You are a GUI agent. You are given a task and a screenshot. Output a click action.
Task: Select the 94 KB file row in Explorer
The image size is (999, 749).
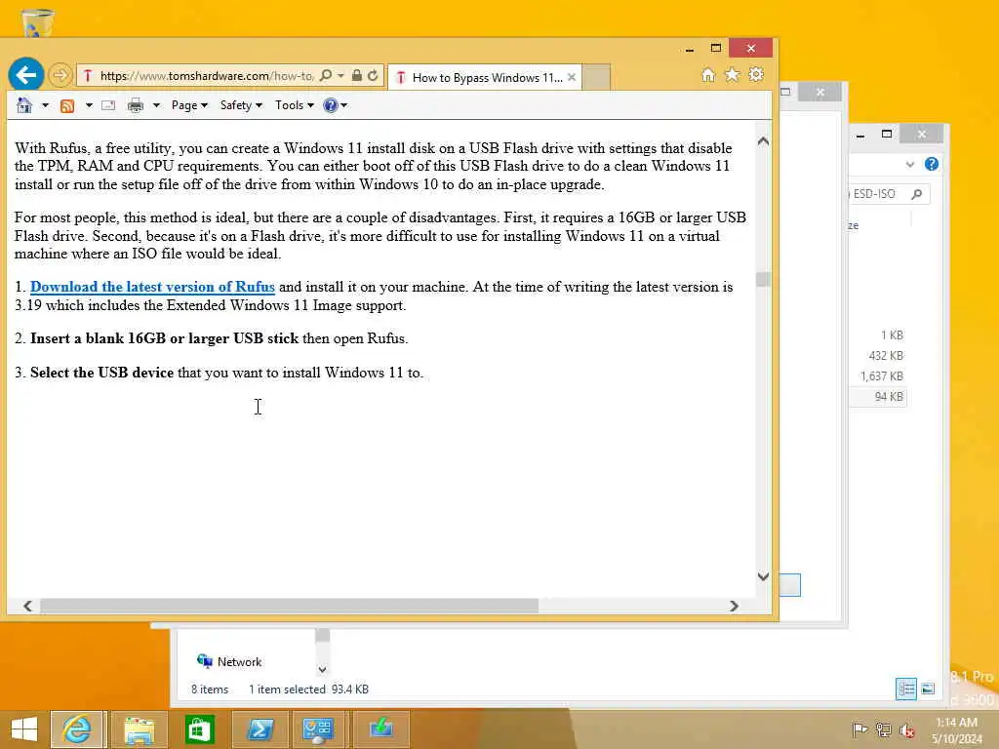(x=877, y=397)
